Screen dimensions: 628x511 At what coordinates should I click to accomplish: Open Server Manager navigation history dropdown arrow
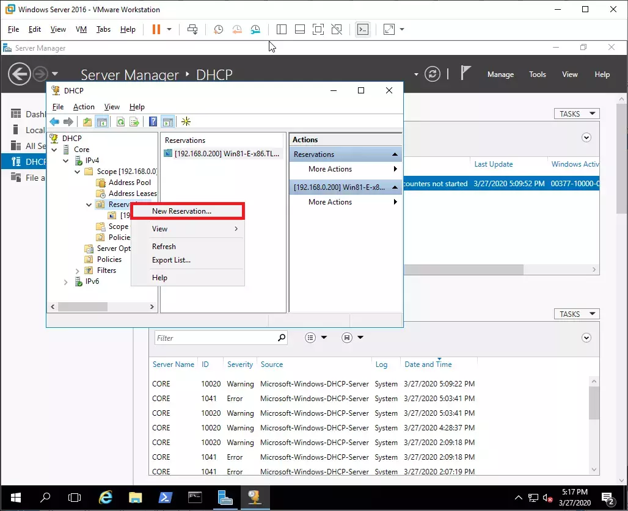click(55, 74)
